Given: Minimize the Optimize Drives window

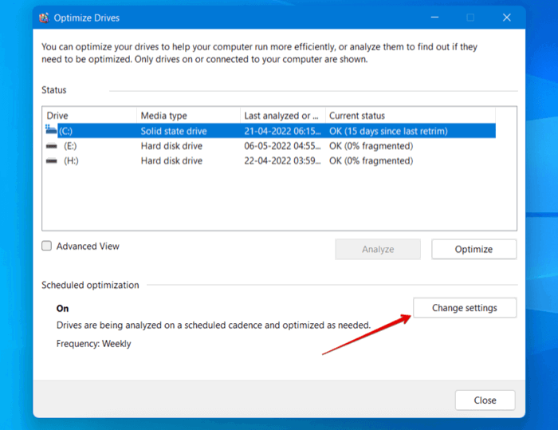Looking at the screenshot, I should [434, 18].
